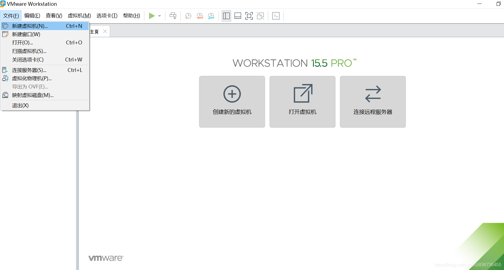The width and height of the screenshot is (504, 270).
Task: Click the send Ctrl+Alt+Del toolbar icon
Action: [173, 16]
